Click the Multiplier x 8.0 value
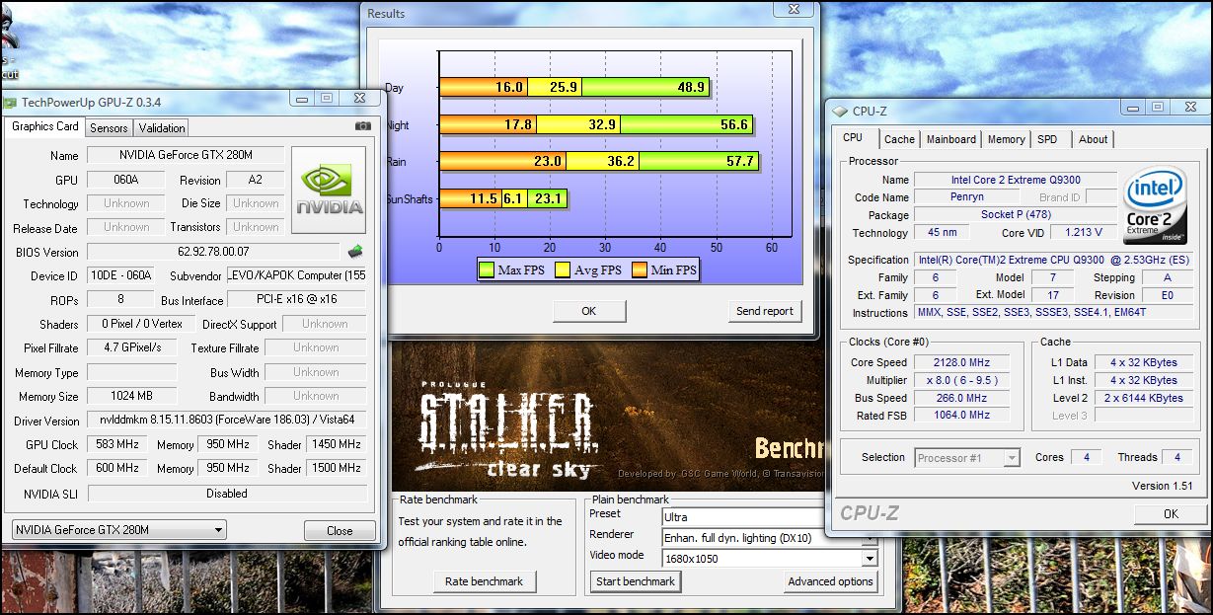Screen dimensions: 1213x615 pos(961,380)
